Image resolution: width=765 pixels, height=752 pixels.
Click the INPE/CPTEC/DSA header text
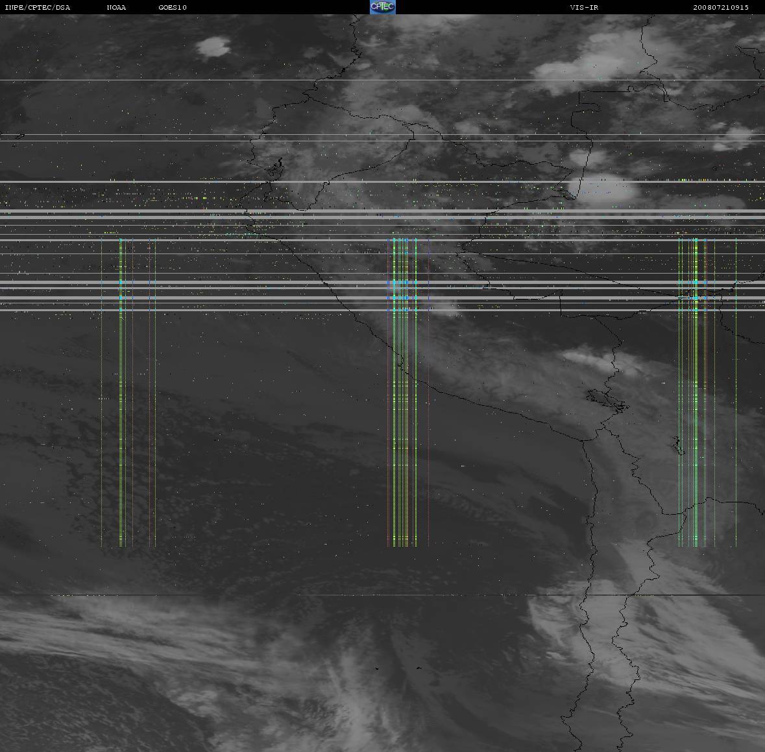[38, 7]
